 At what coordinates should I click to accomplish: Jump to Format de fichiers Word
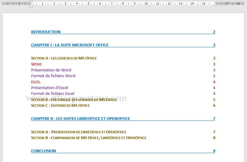tap(53, 76)
